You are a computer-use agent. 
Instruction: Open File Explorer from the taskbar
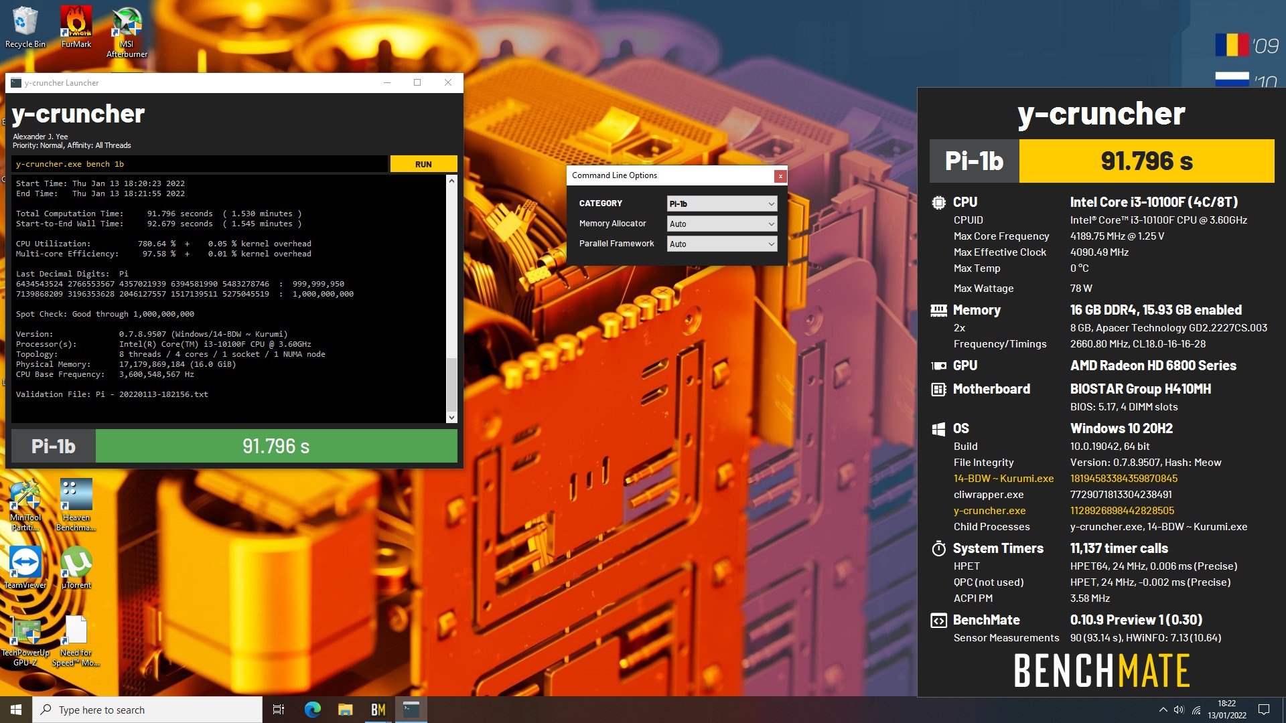pos(345,710)
